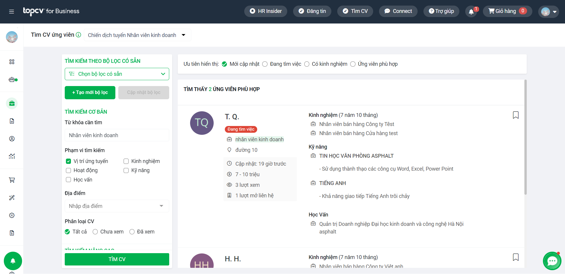The image size is (565, 274).
Task: Open candidate name H. H.
Action: [x=233, y=259]
